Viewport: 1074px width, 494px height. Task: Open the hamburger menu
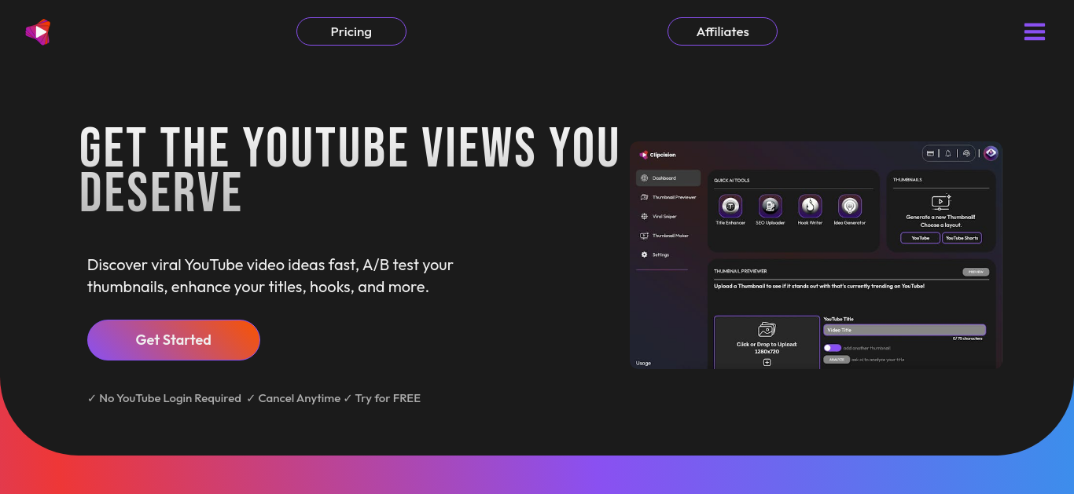click(1035, 32)
